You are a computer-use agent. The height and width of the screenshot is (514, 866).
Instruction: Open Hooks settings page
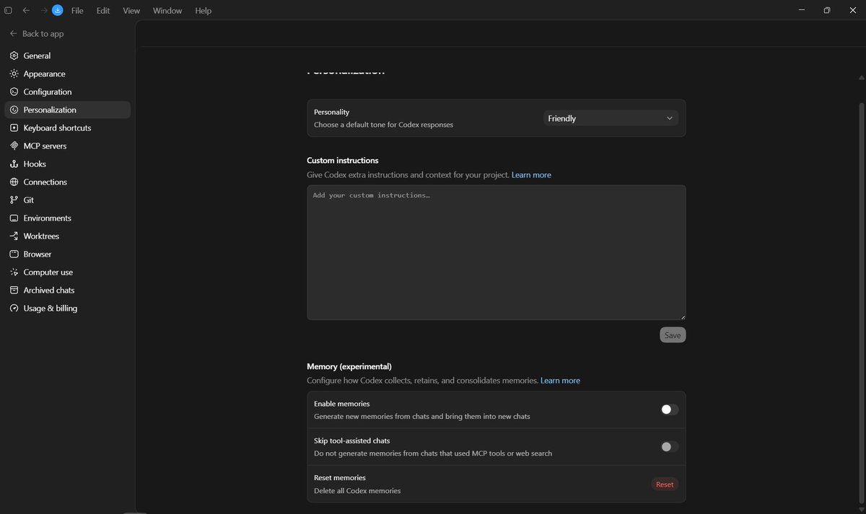pyautogui.click(x=67, y=164)
